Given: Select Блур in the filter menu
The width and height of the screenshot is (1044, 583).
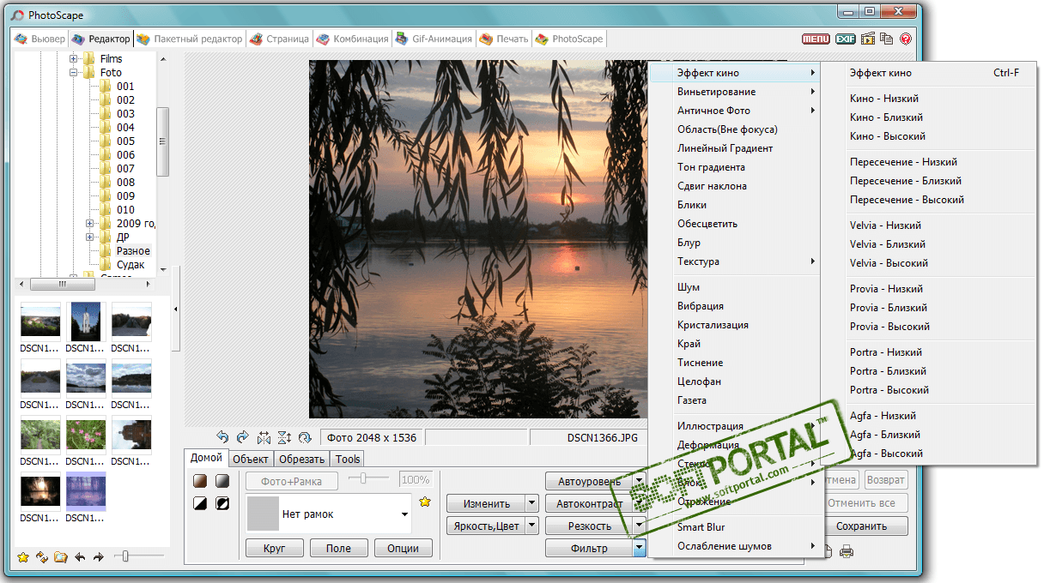Looking at the screenshot, I should click(736, 243).
